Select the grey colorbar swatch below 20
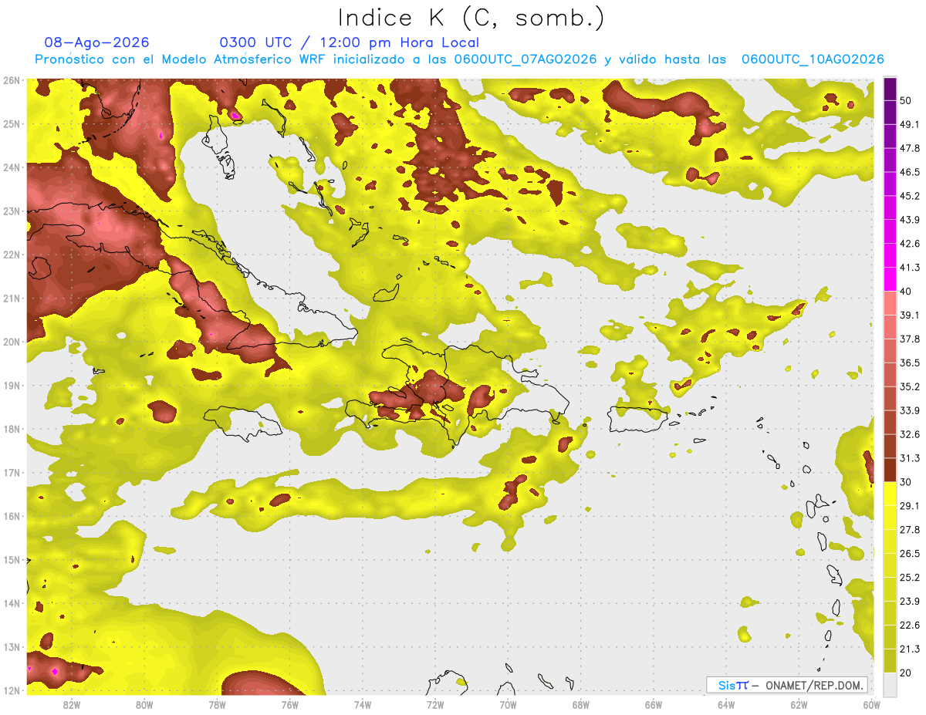926x715 pixels. 890,683
